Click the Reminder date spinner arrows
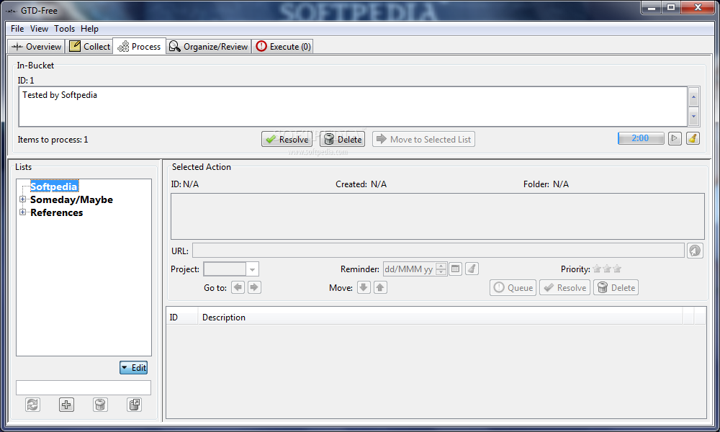720x432 pixels. pyautogui.click(x=441, y=269)
